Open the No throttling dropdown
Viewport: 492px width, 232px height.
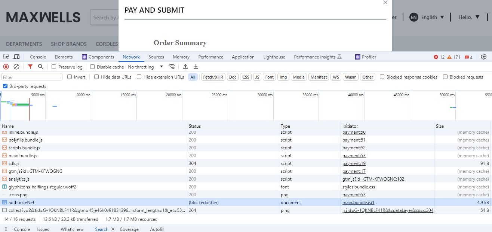point(145,67)
